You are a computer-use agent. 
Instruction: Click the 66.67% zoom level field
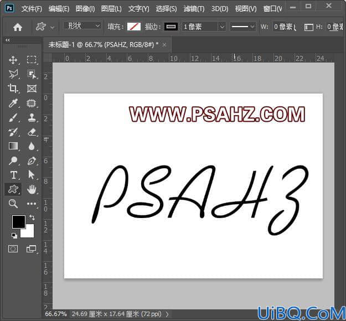(x=56, y=314)
